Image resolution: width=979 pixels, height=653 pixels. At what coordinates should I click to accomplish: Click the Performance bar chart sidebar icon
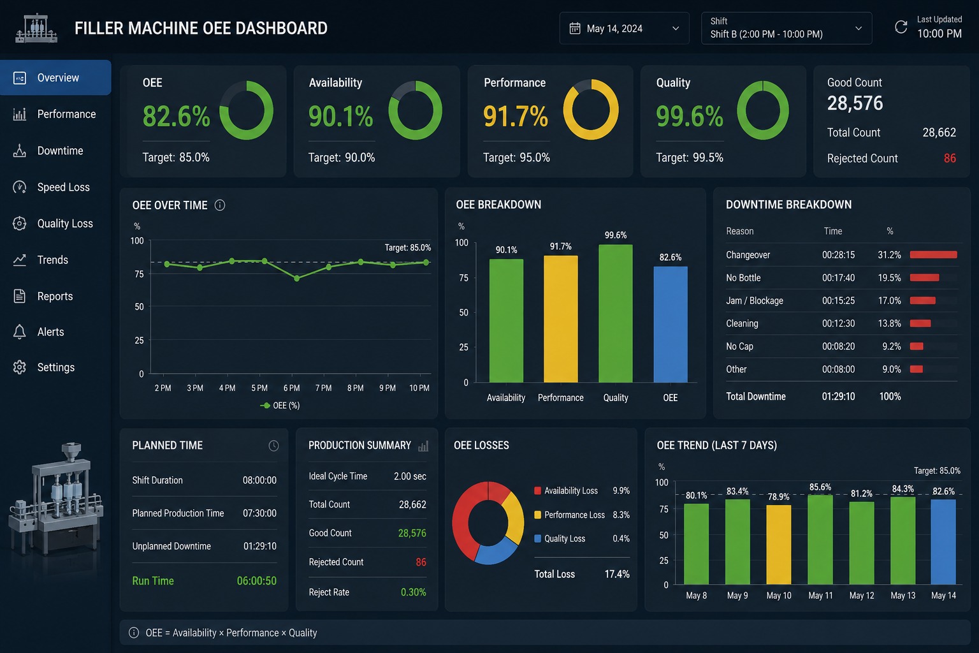20,114
